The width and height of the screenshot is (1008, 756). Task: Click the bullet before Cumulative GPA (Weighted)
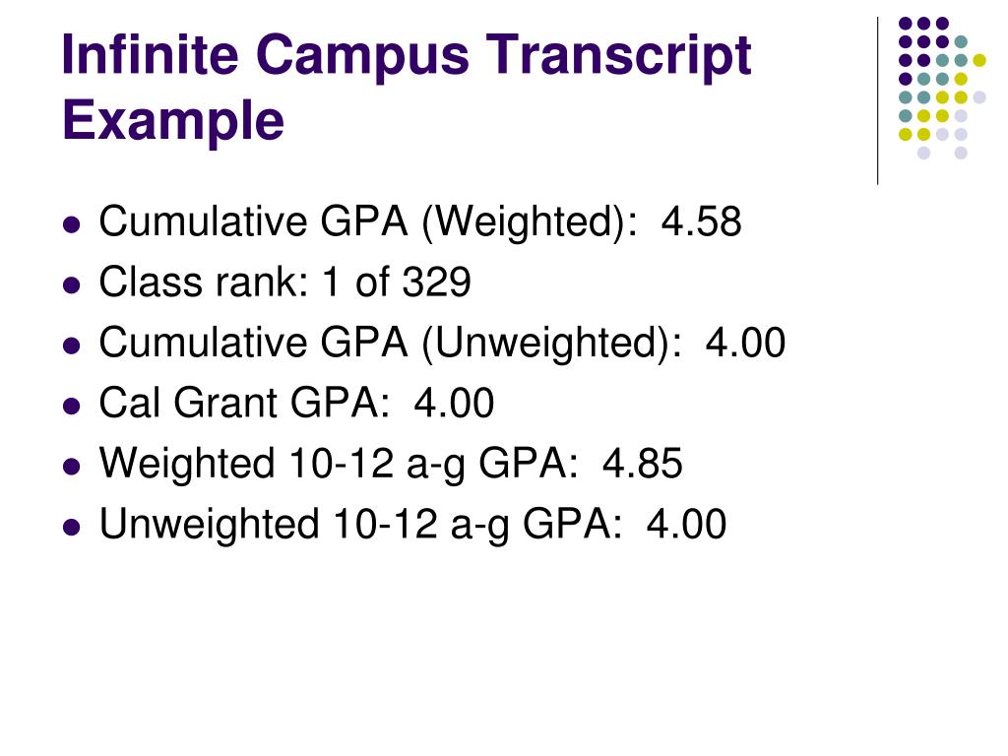pos(72,225)
